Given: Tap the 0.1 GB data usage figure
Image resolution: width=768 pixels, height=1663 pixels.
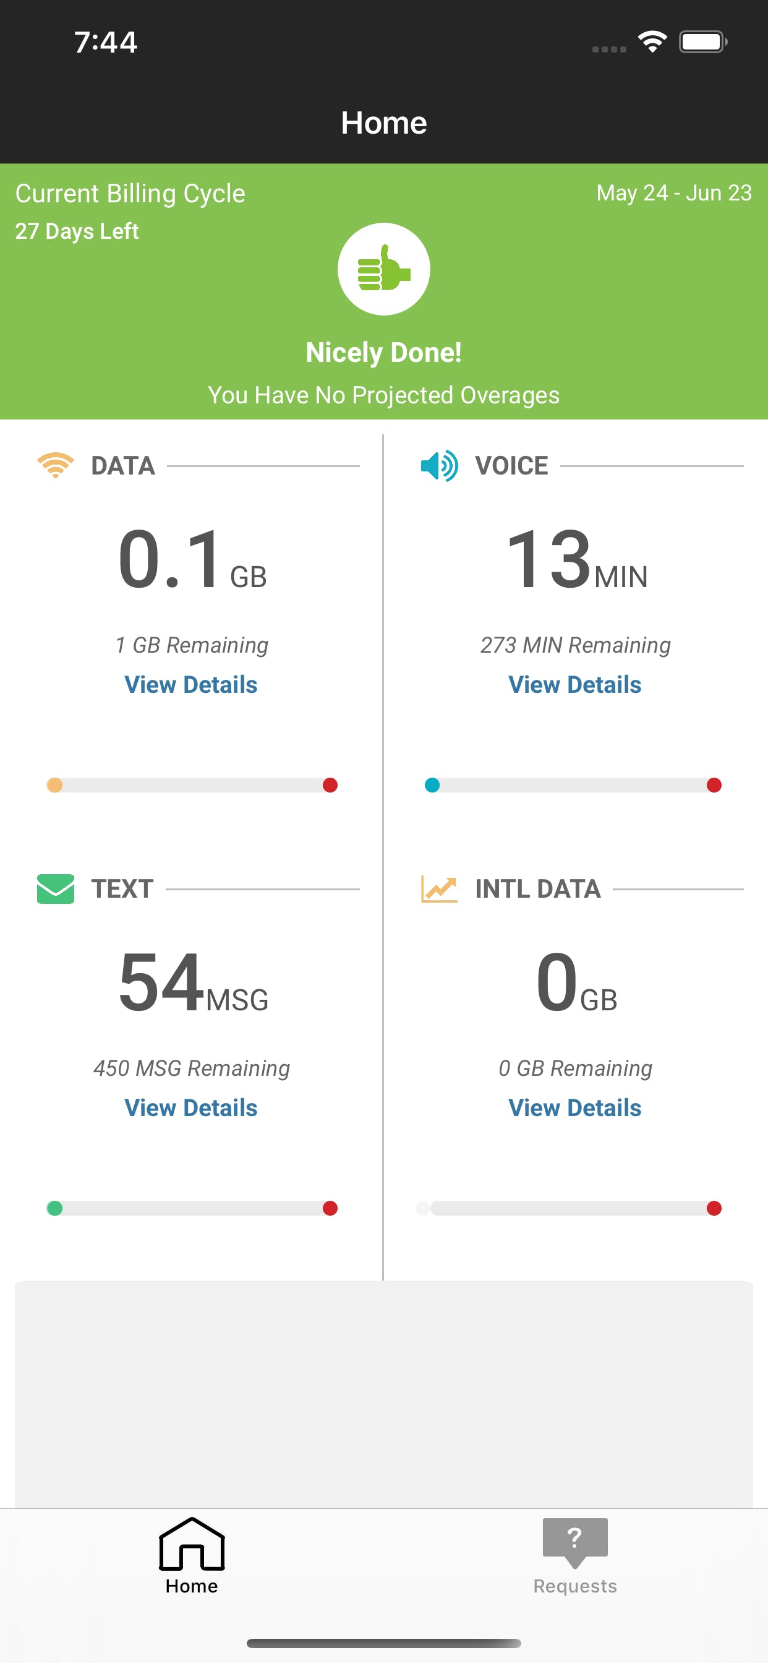Looking at the screenshot, I should (x=192, y=559).
